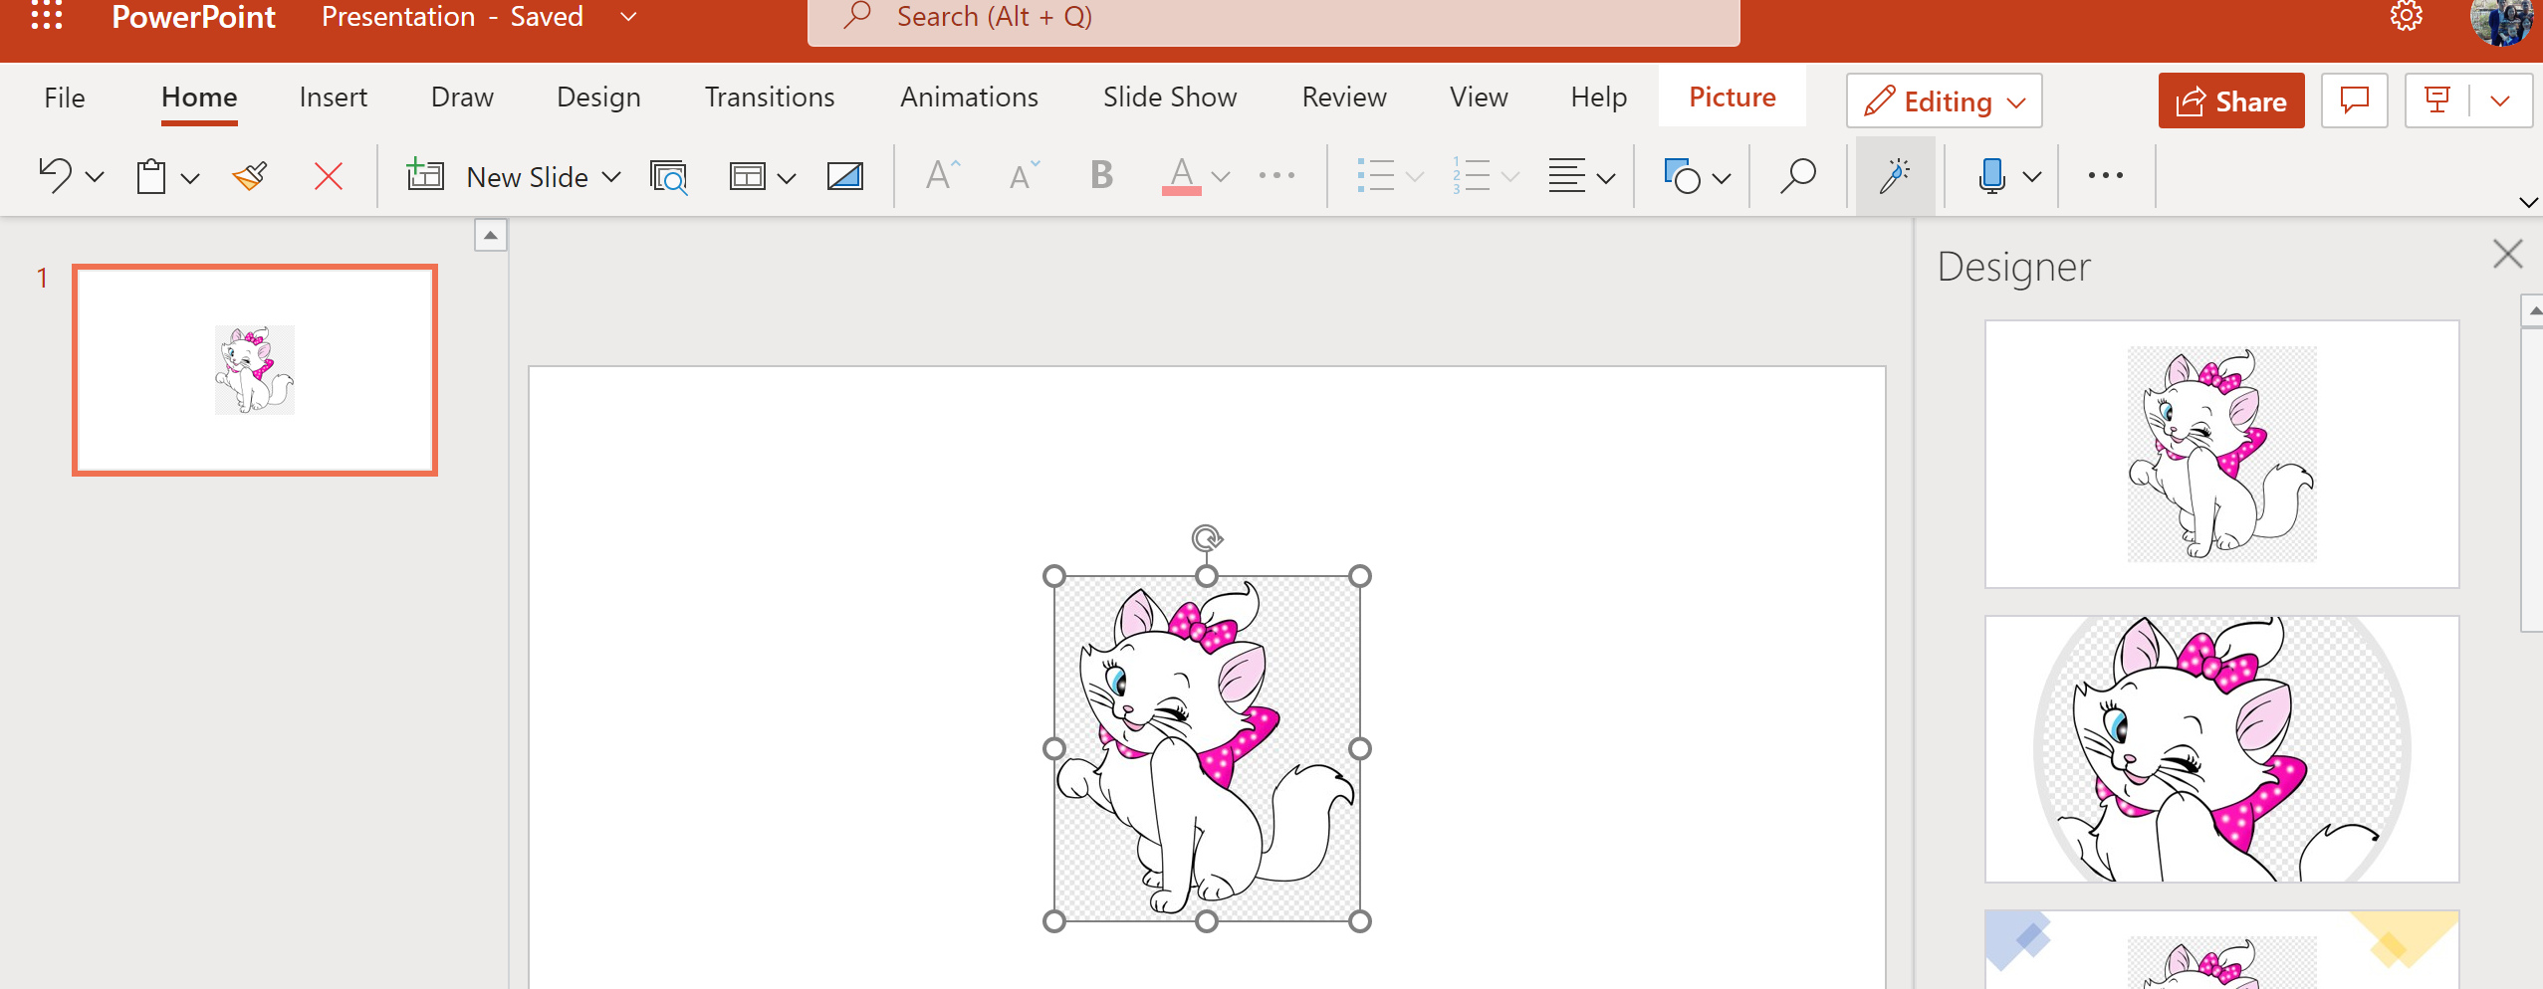Click the Paste clipboard icon
The image size is (2543, 989).
[151, 176]
